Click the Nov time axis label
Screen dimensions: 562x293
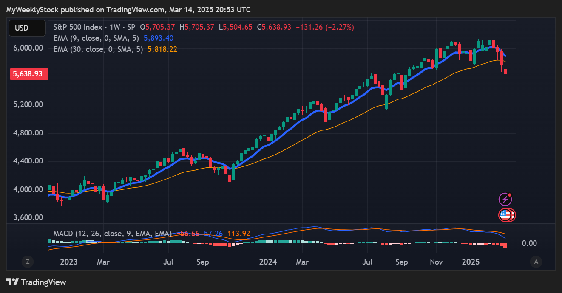point(436,262)
